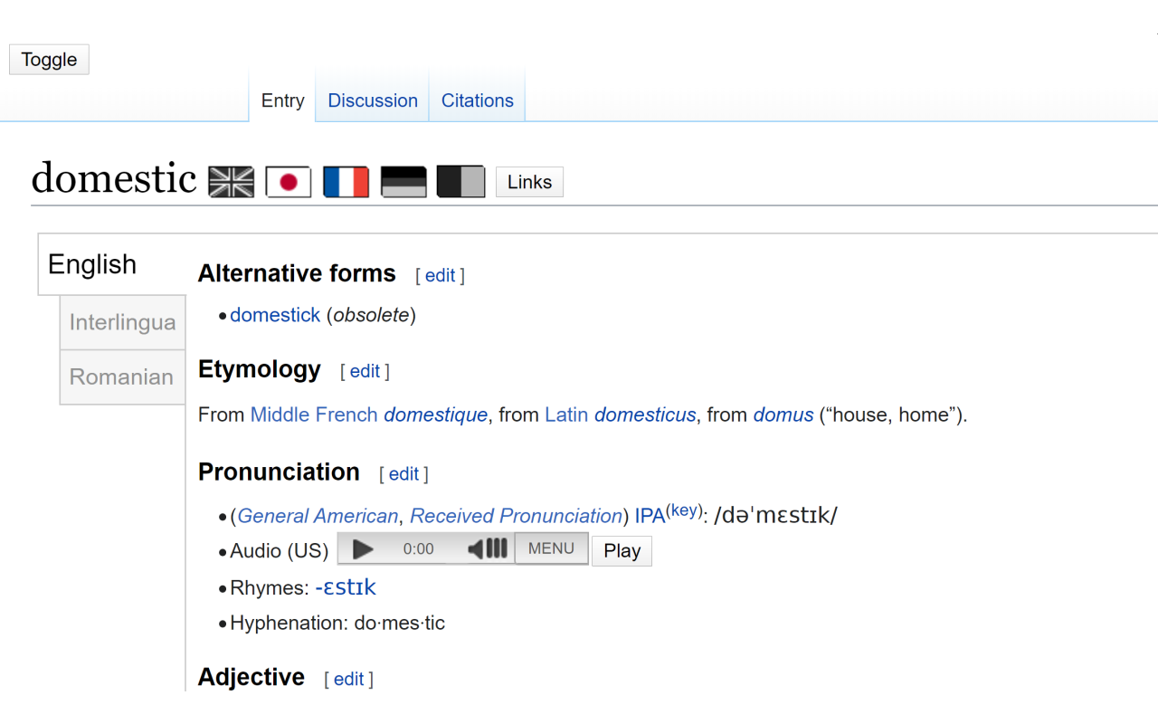Click the Toggle button
The width and height of the screenshot is (1158, 724).
click(x=49, y=60)
